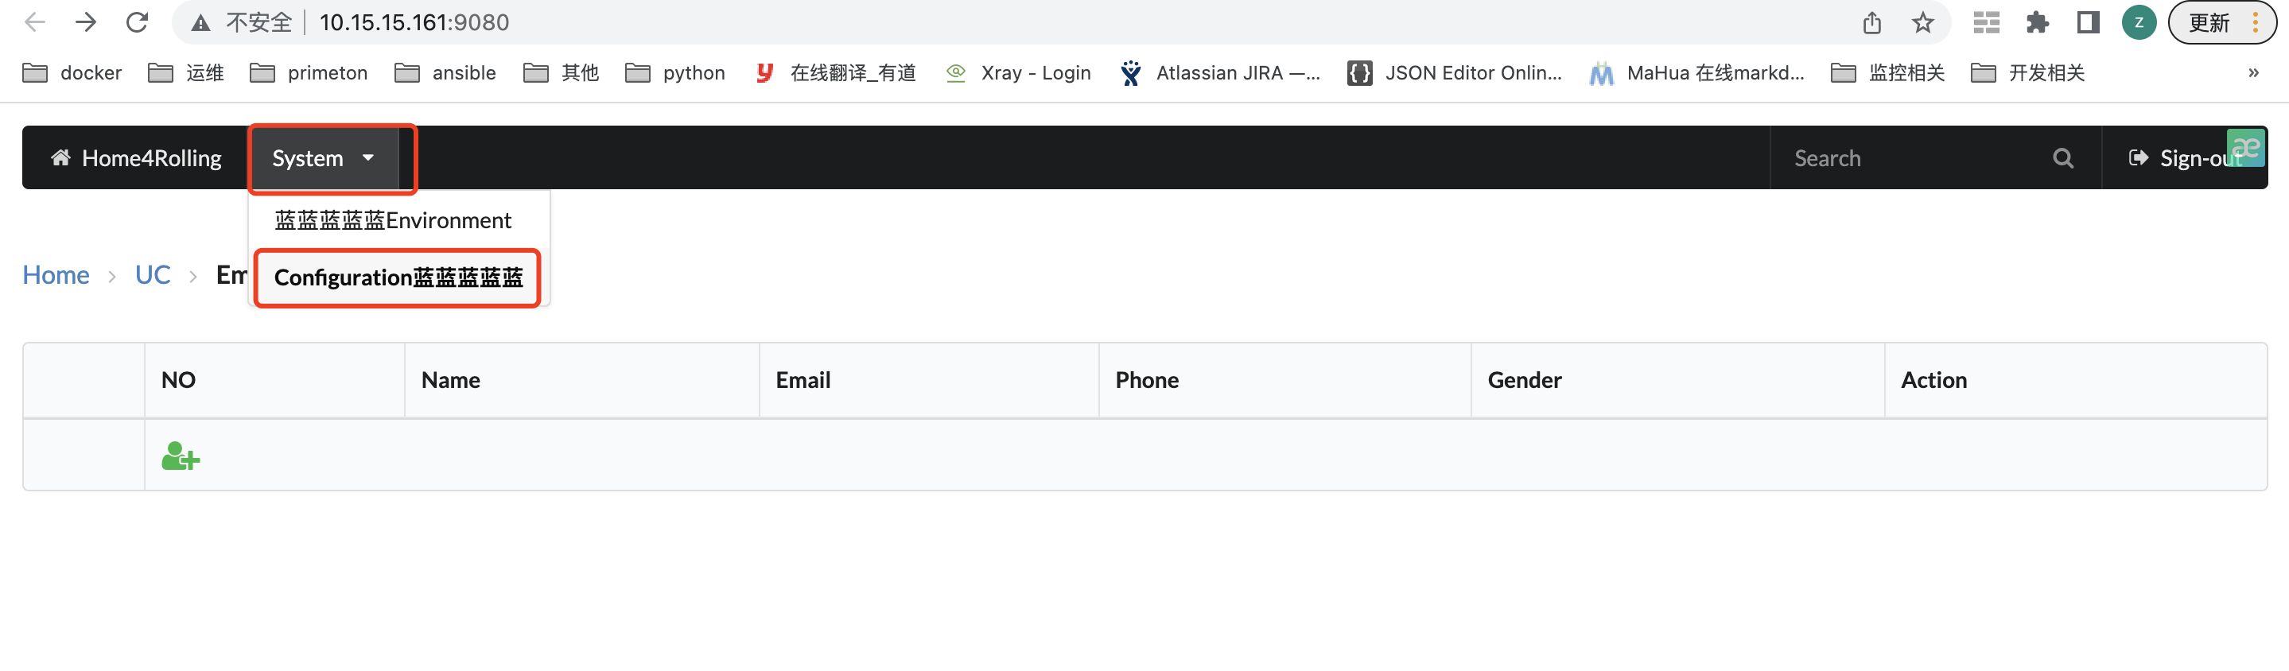Expand the hidden bookmarks overflow chevron
Viewport: 2289px width, 671px height.
2252,73
